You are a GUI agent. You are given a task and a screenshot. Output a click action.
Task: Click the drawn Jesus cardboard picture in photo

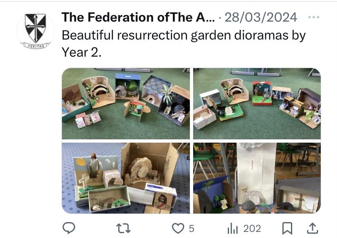[163, 201]
